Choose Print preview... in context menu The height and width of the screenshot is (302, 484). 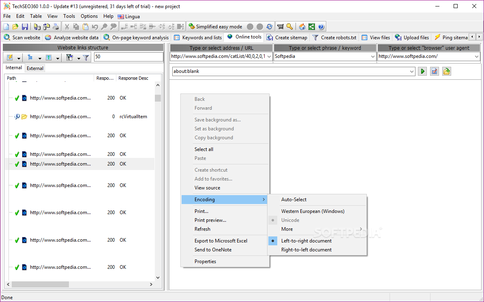click(210, 220)
